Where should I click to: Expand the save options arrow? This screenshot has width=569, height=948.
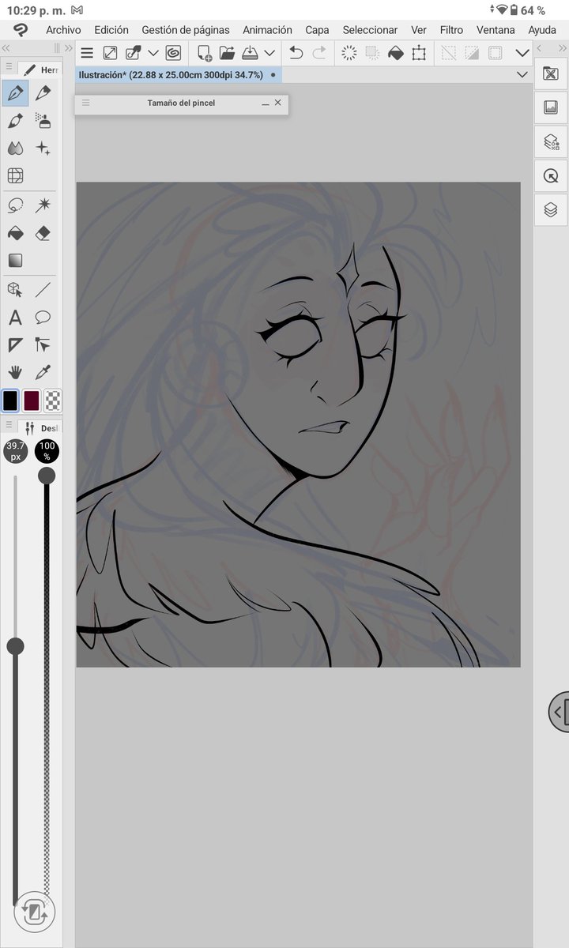click(x=269, y=54)
